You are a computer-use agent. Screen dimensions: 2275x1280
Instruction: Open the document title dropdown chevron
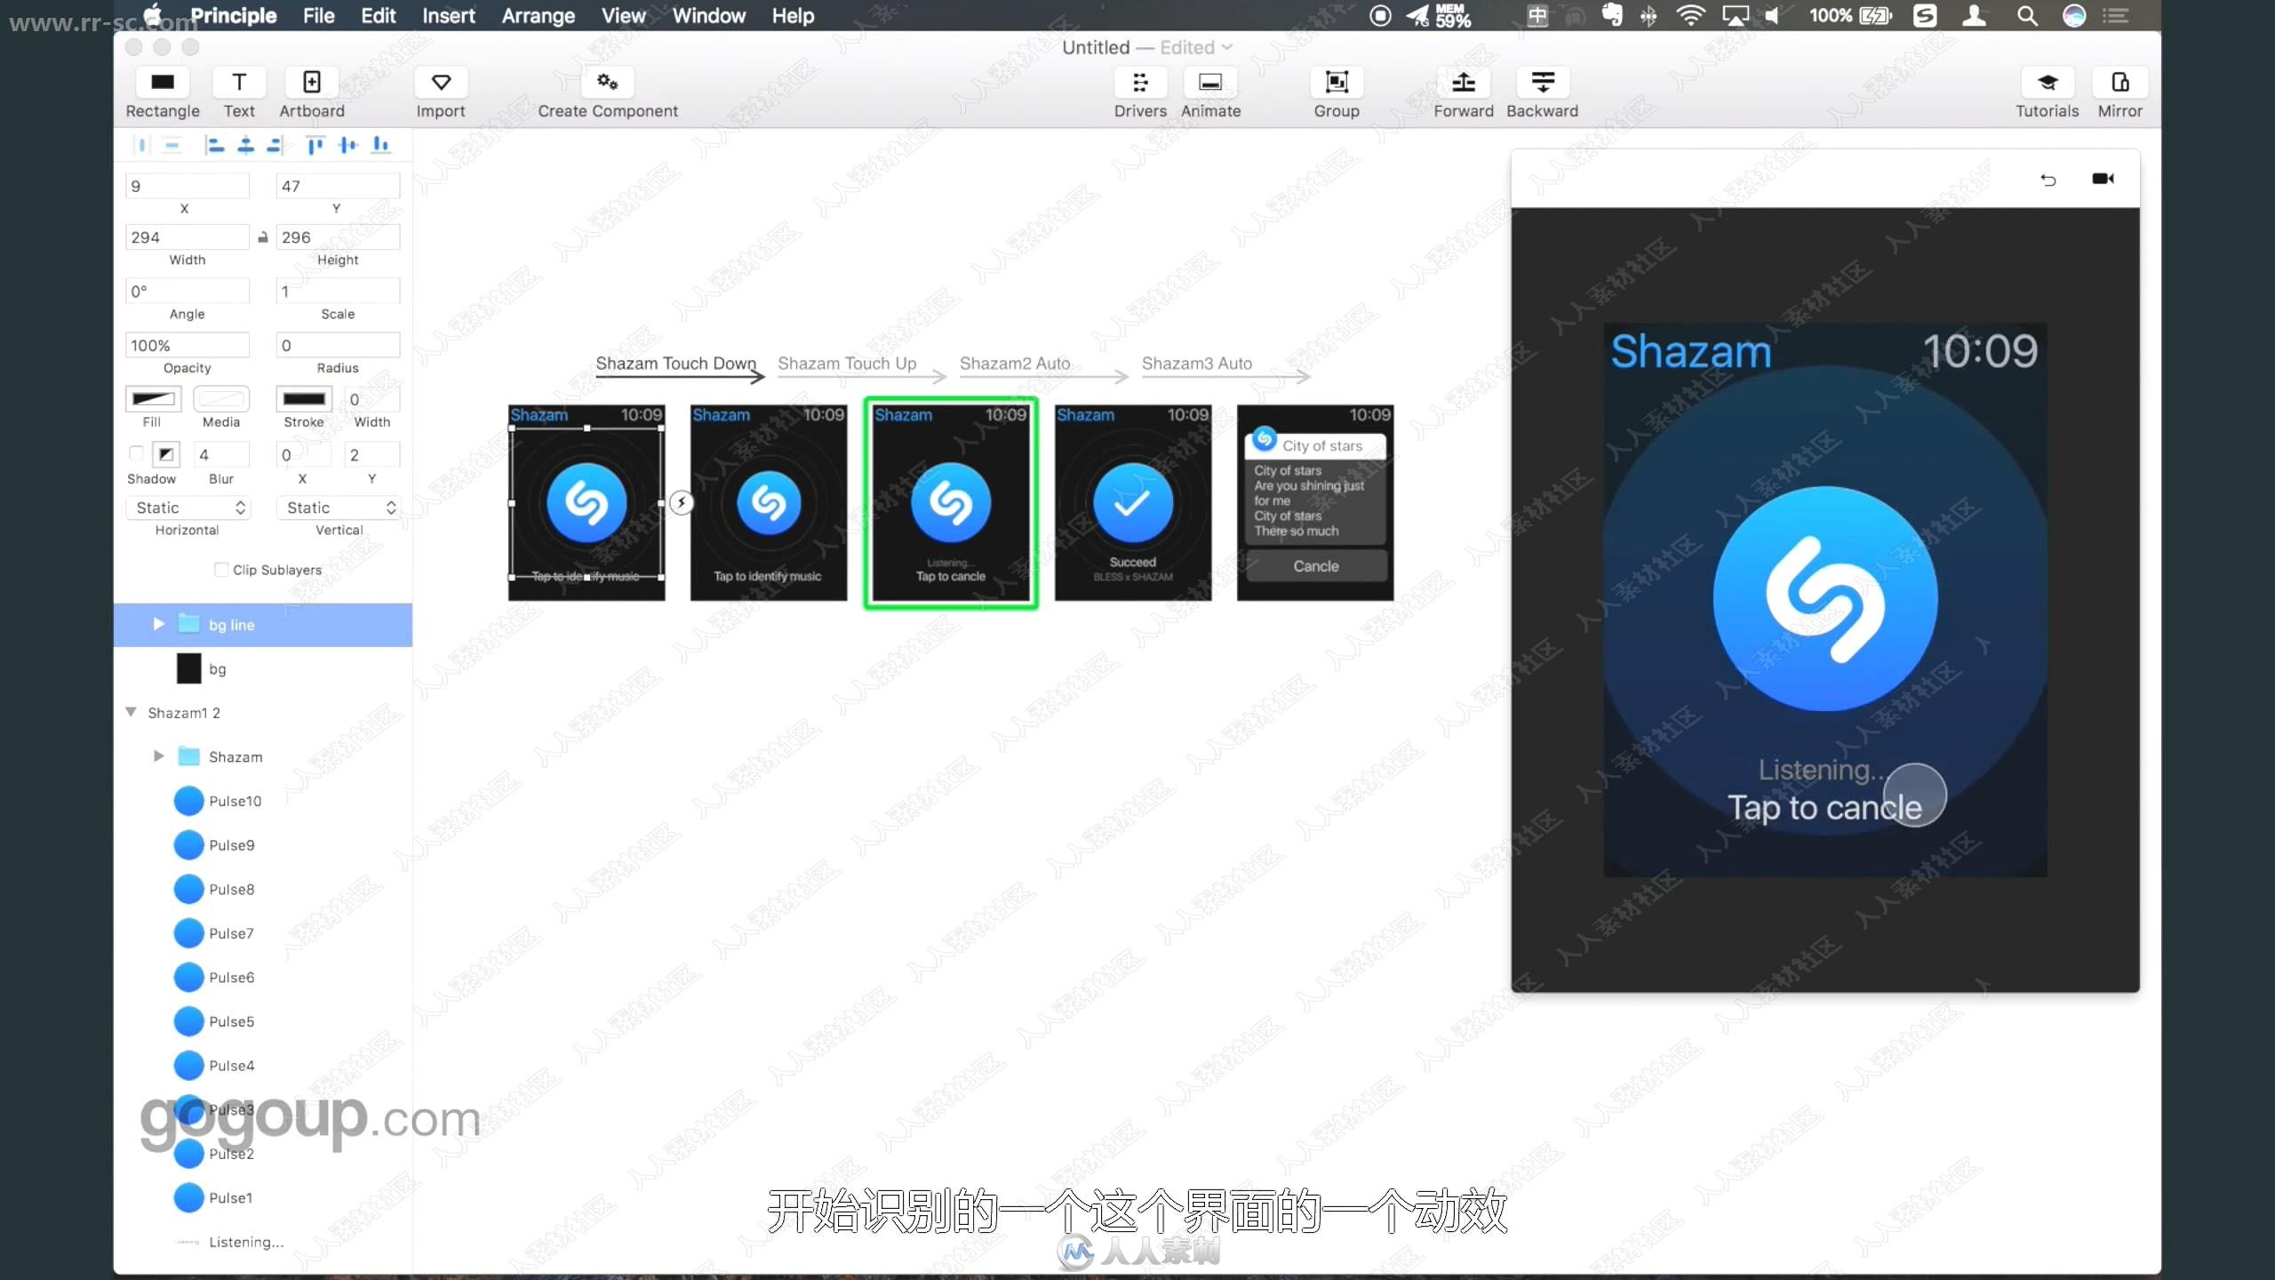click(x=1227, y=47)
